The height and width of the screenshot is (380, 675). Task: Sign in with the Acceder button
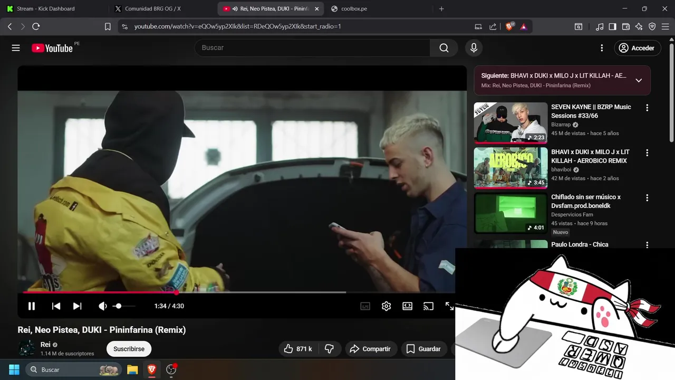coord(637,48)
